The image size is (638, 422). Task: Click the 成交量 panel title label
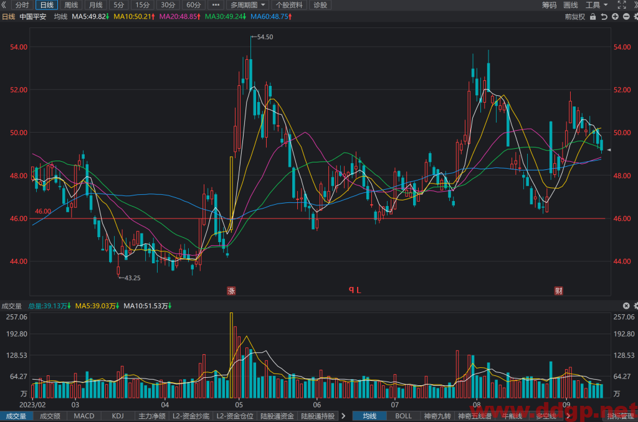11,306
